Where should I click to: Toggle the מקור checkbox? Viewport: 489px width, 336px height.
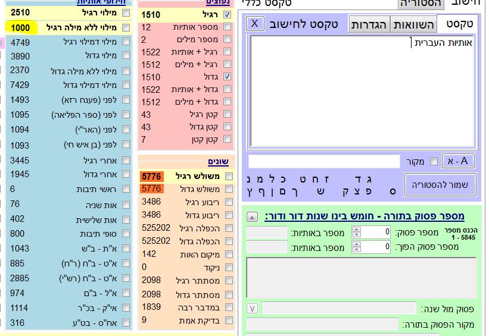(434, 161)
